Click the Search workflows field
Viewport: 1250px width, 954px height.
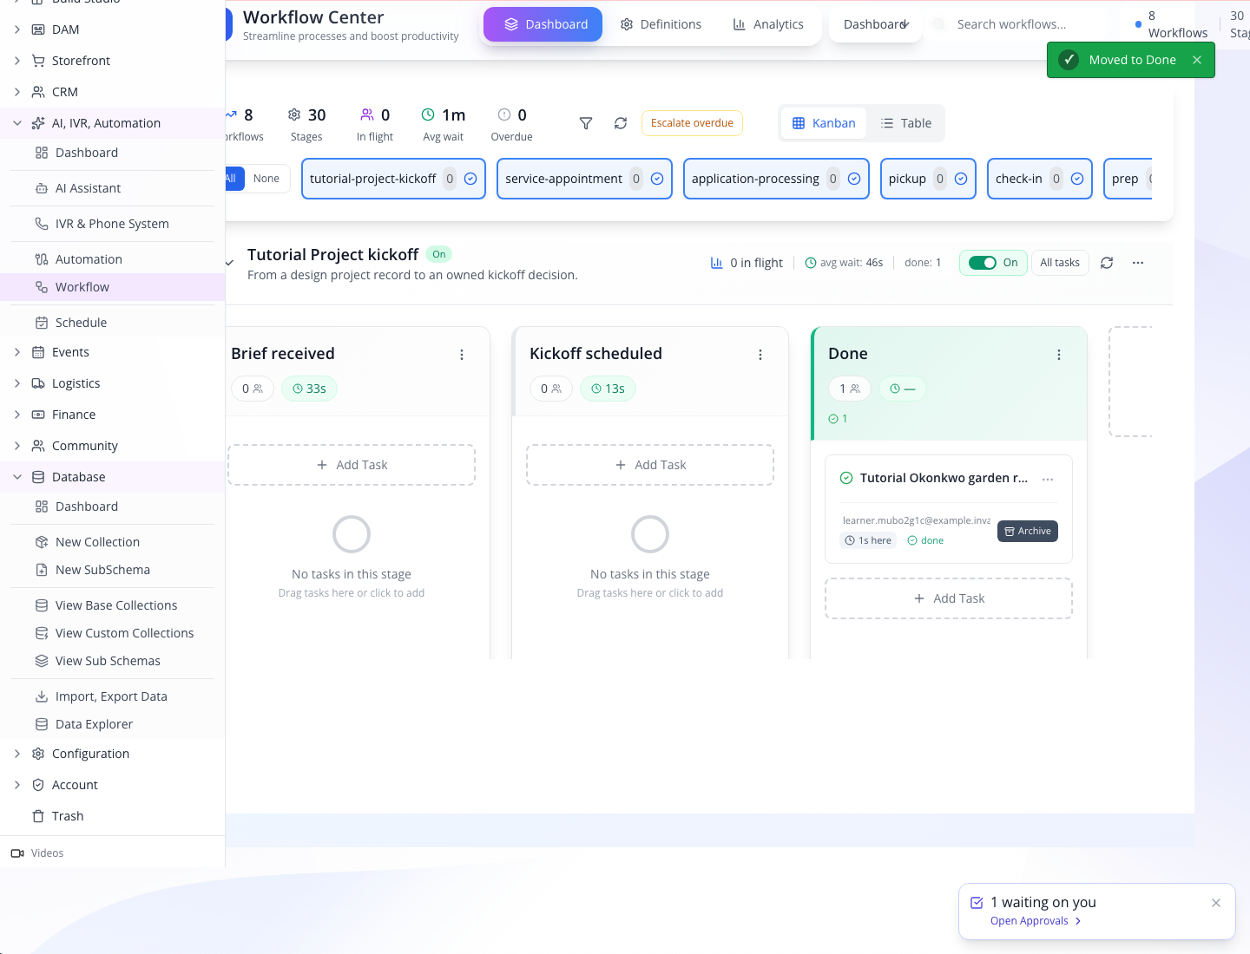[x=1024, y=24]
